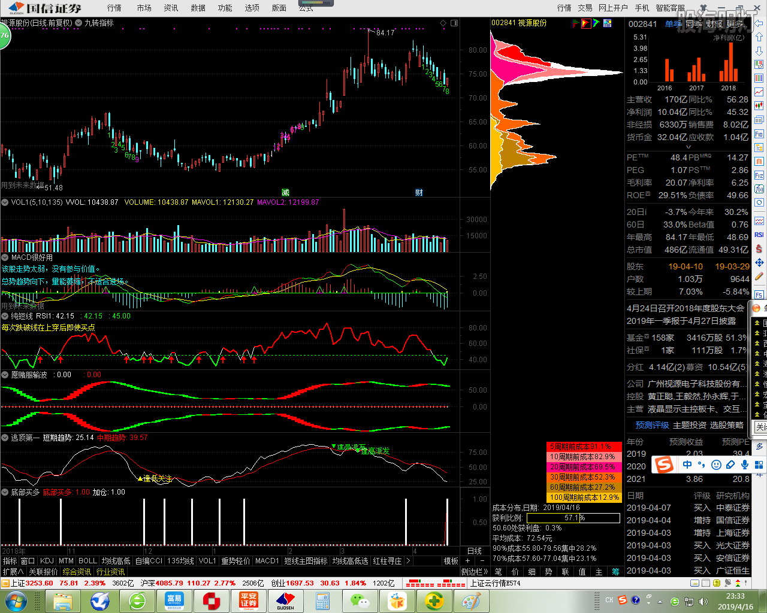Screen dimensions: 767x613
Task: Click the 网上开户 link in top bar
Action: pos(613,8)
